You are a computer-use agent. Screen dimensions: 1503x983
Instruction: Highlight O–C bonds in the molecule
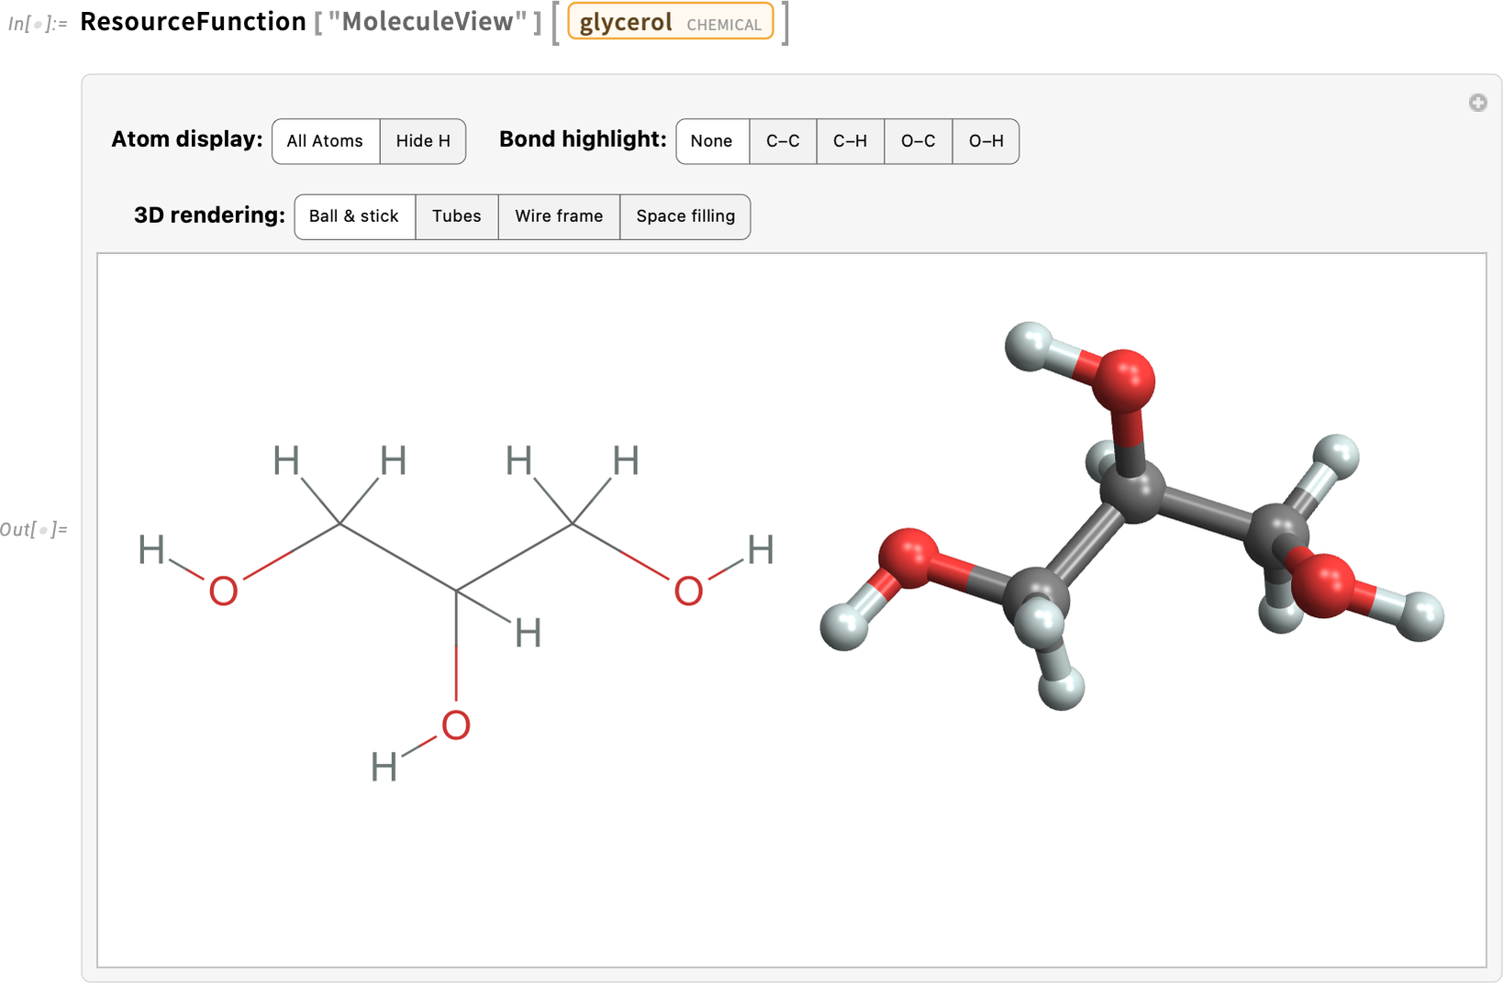(x=918, y=141)
